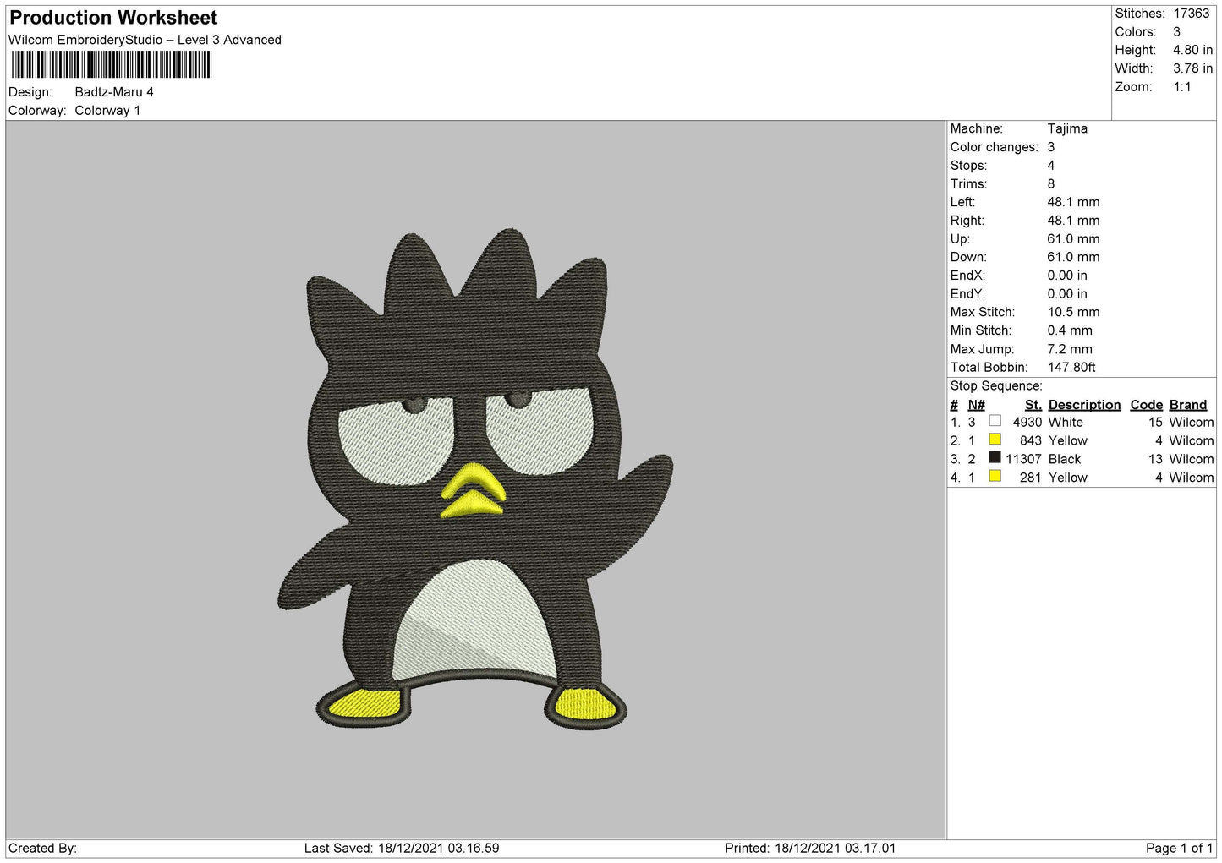Click the first yellow swatch in stop sequence

[x=995, y=440]
